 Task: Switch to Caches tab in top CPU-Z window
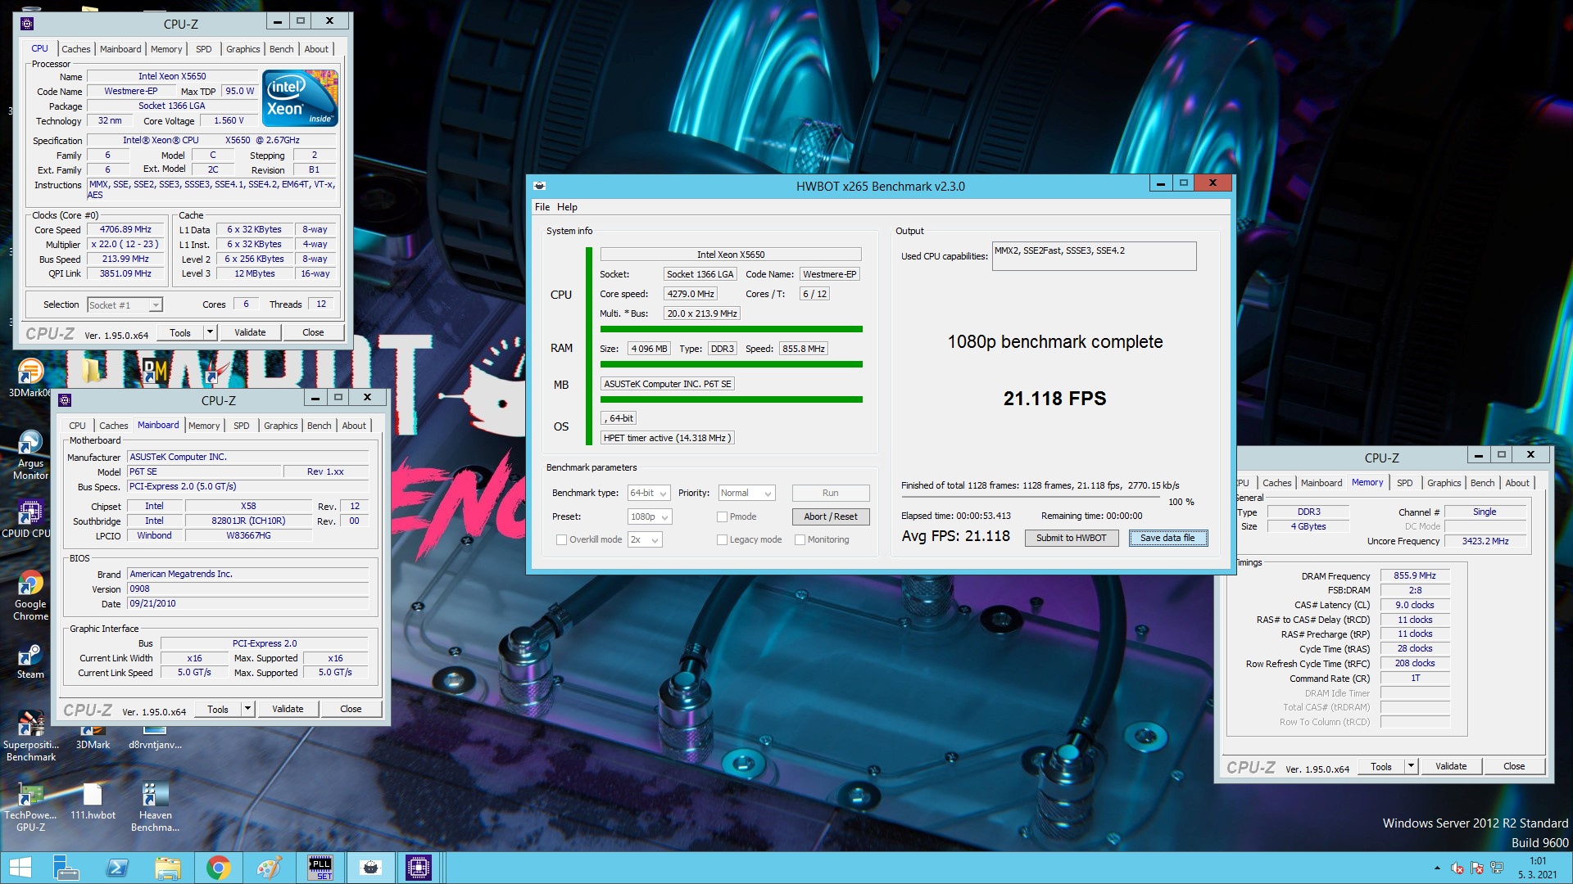[x=76, y=49]
